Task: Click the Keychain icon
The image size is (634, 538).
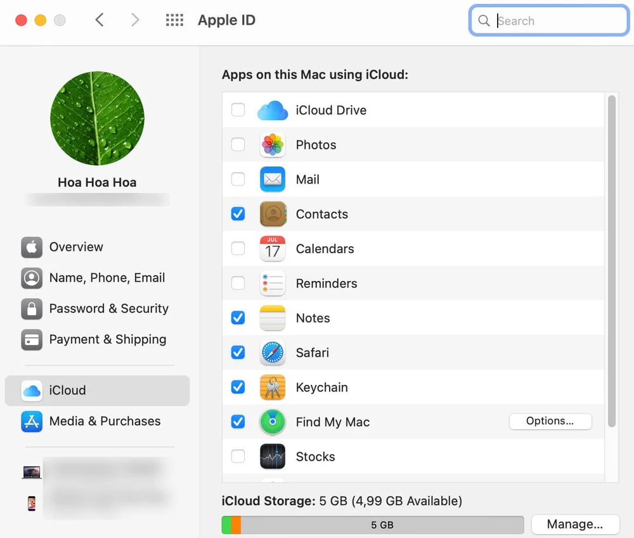Action: tap(273, 387)
